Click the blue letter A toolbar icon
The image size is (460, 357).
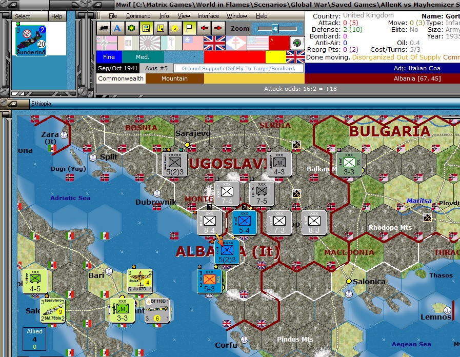click(117, 28)
